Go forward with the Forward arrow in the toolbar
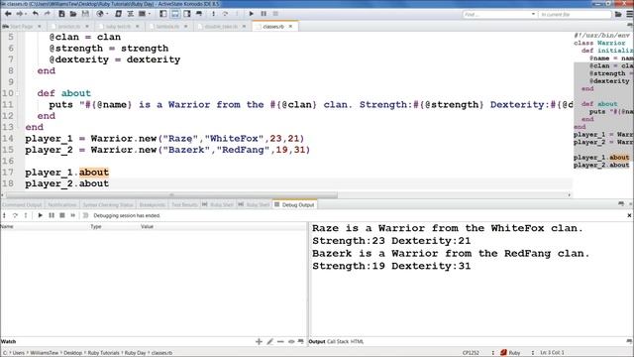The width and height of the screenshot is (634, 357). click(x=20, y=14)
